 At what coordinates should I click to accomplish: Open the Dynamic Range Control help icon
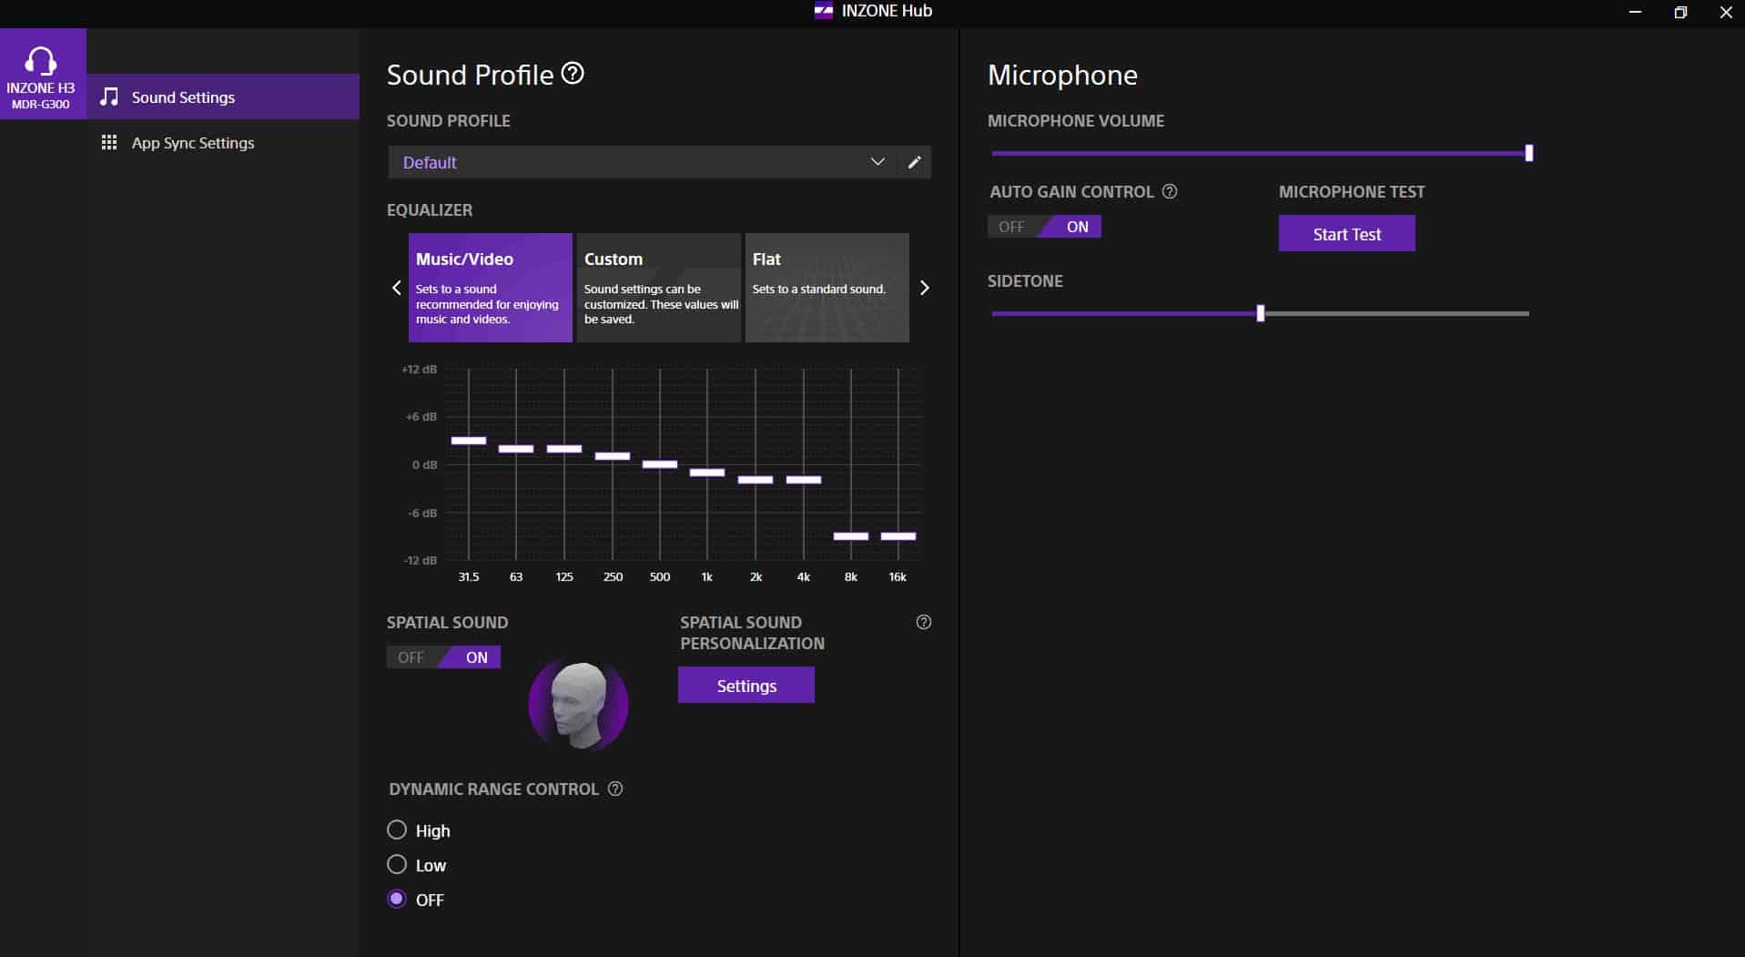coord(615,789)
